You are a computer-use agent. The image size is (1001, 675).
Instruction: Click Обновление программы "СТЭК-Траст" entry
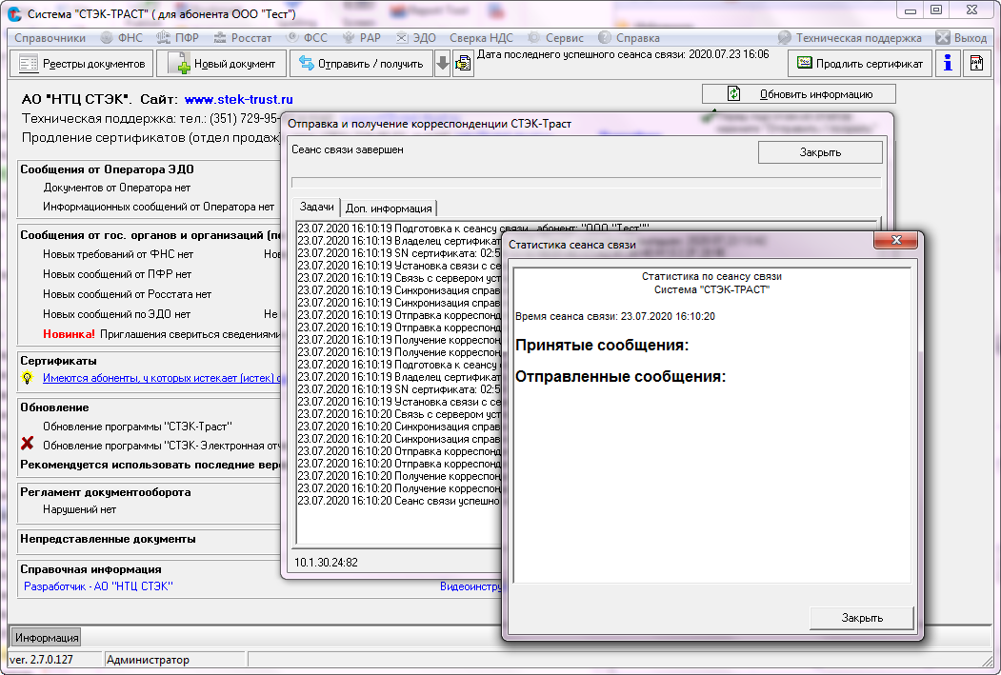coord(137,427)
